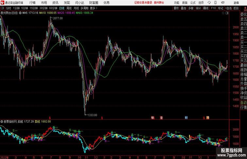247x159 pixels.
Task: Open the 问小达 menu
Action: (79, 3)
